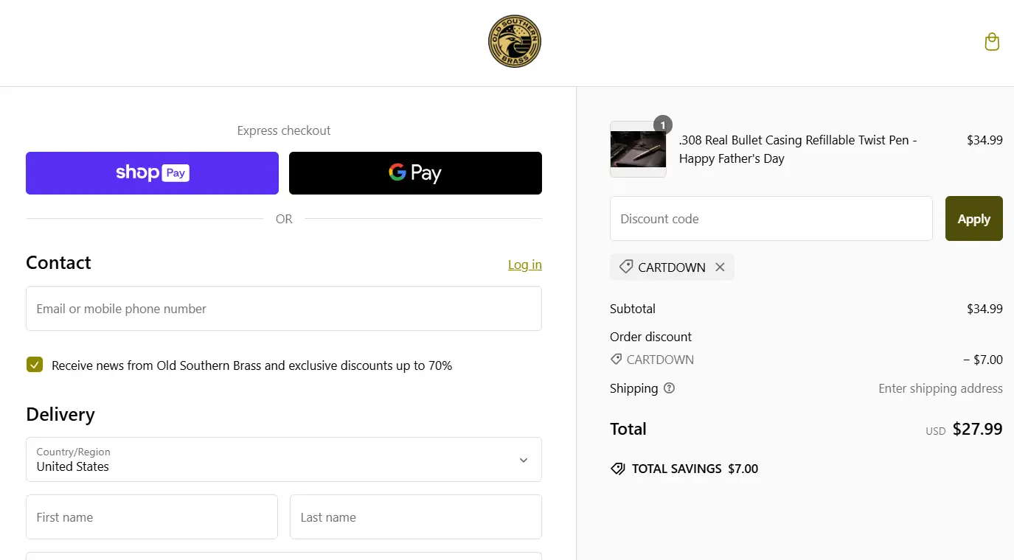
Task: Click the shipping info question mark icon
Action: 669,388
